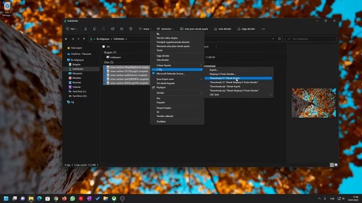362x203 pixels.
Task: Open the Sırala (Sort) dropdown
Action: [145, 29]
